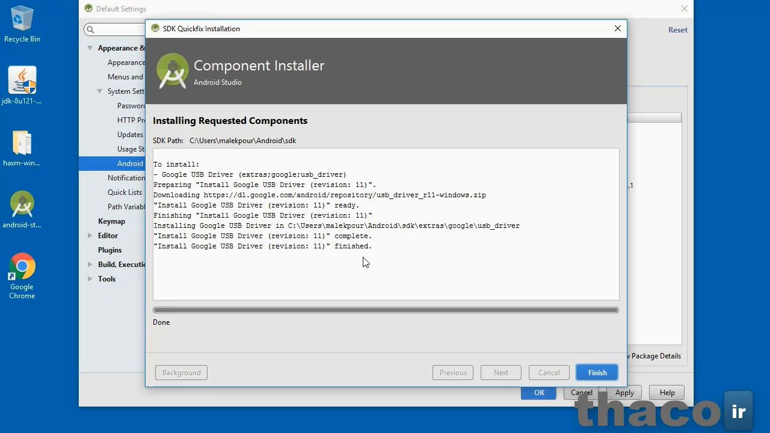Select Path Variables settings item
The width and height of the screenshot is (770, 433).
pos(126,207)
